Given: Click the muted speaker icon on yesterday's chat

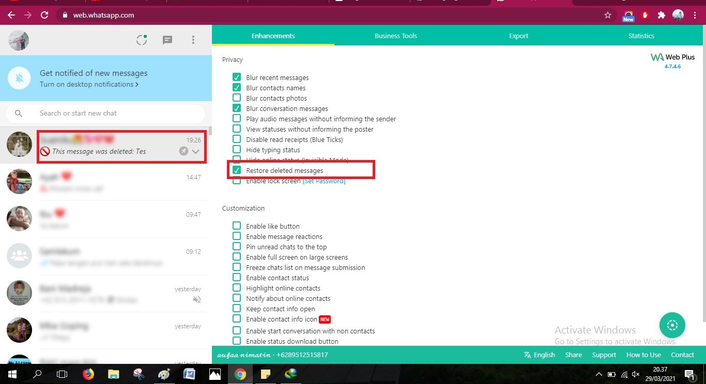Looking at the screenshot, I should tap(197, 299).
